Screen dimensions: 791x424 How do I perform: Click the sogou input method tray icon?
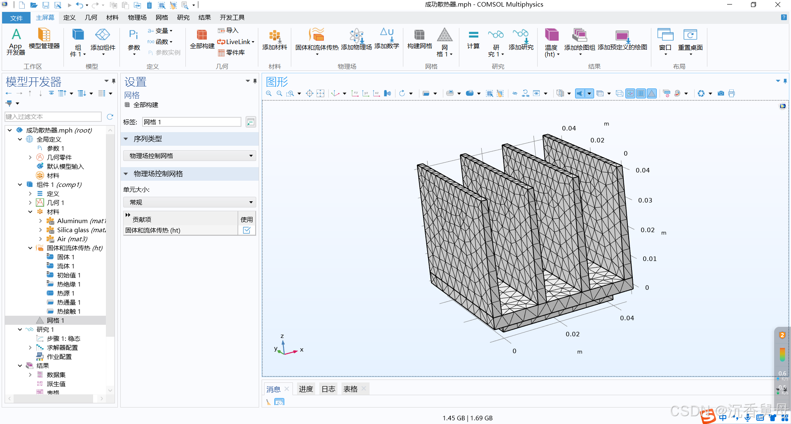tap(708, 416)
